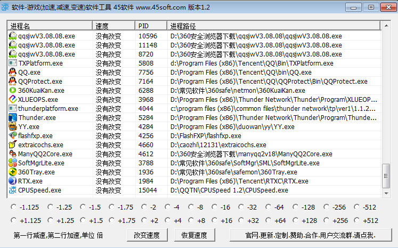Select the PID cell 15044
398x248 pixels.
pyautogui.click(x=148, y=190)
